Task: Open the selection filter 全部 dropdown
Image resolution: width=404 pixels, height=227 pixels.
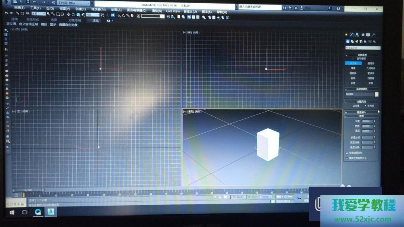Action: click(x=38, y=14)
